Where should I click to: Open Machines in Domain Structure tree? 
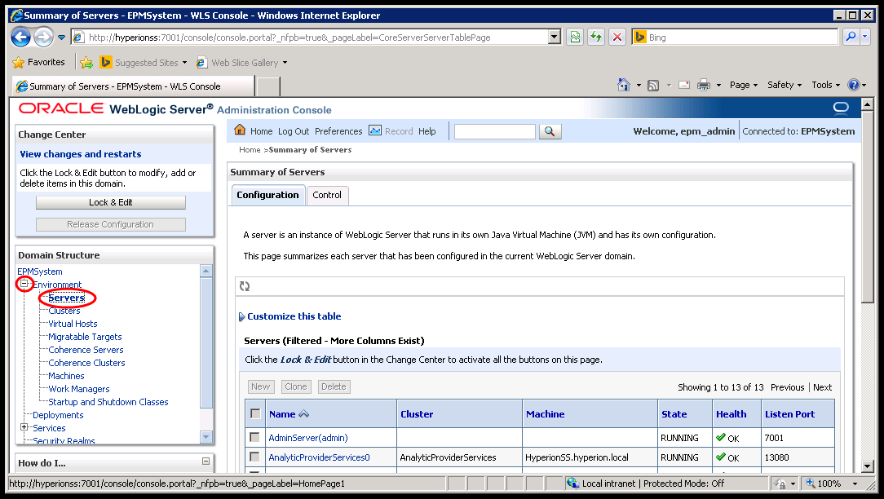click(x=66, y=376)
